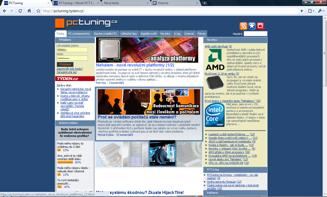
Task: Open the b.log menu tab
Action: [177, 34]
